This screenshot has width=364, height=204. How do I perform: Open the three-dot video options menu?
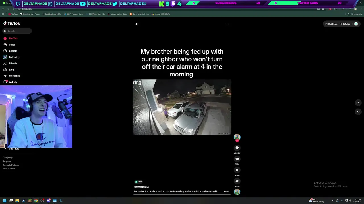pos(227,24)
